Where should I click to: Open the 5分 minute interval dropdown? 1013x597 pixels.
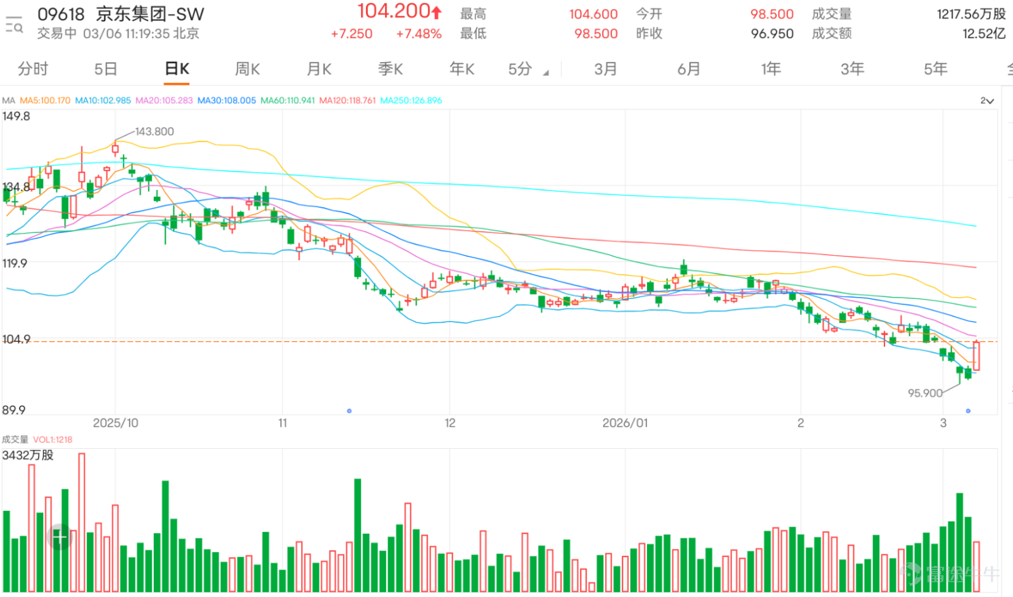tap(528, 69)
